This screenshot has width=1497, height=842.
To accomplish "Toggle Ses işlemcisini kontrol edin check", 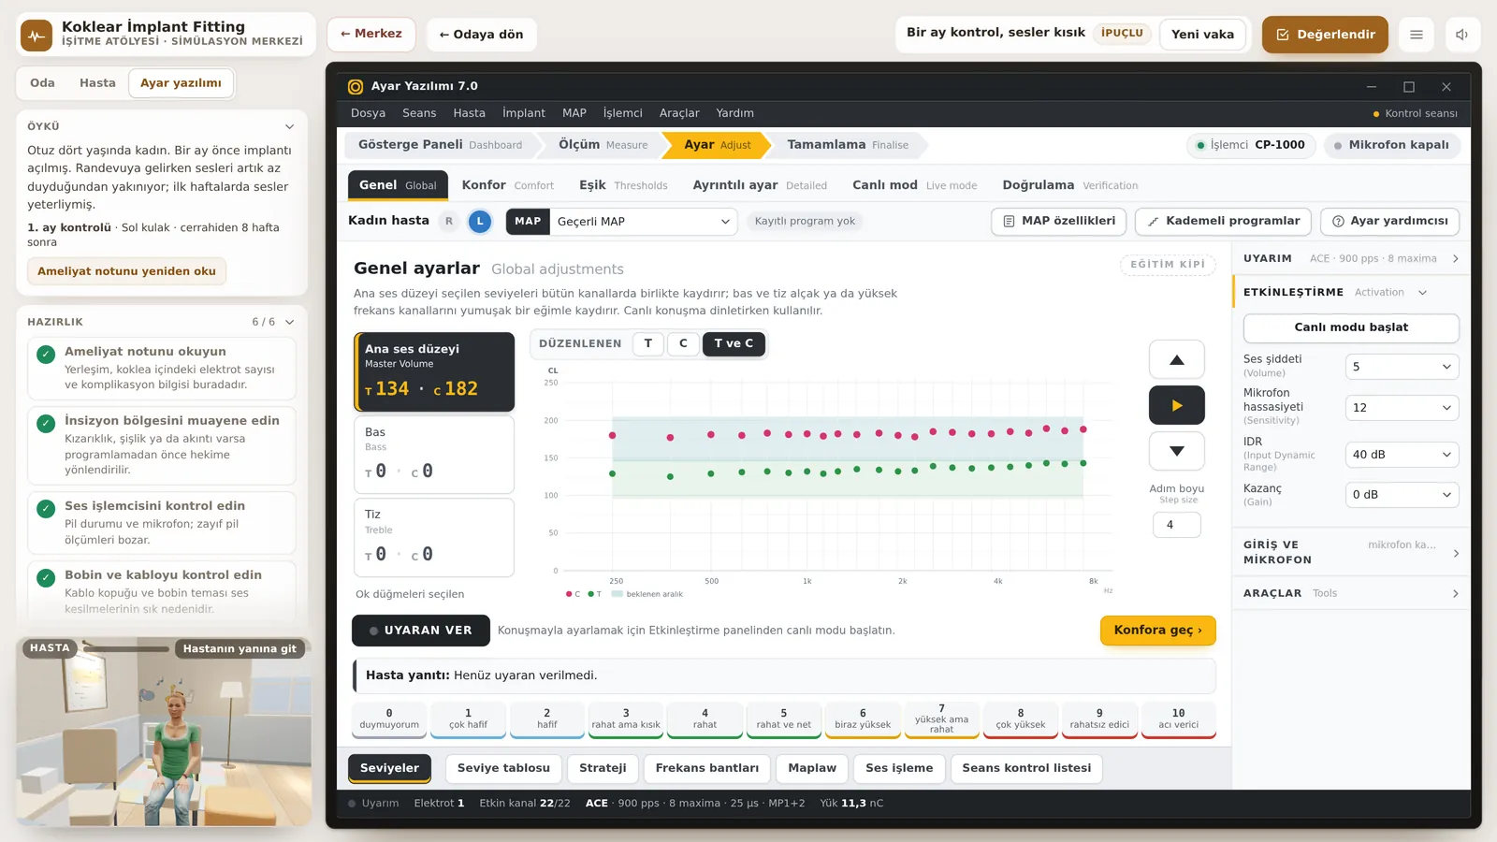I will 45,508.
